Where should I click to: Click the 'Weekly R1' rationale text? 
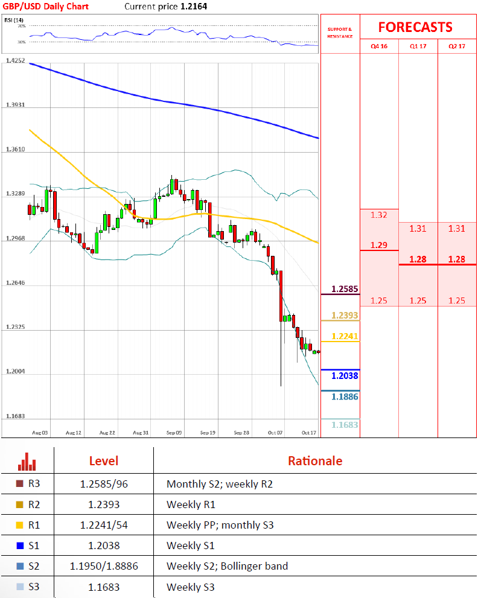pyautogui.click(x=191, y=505)
